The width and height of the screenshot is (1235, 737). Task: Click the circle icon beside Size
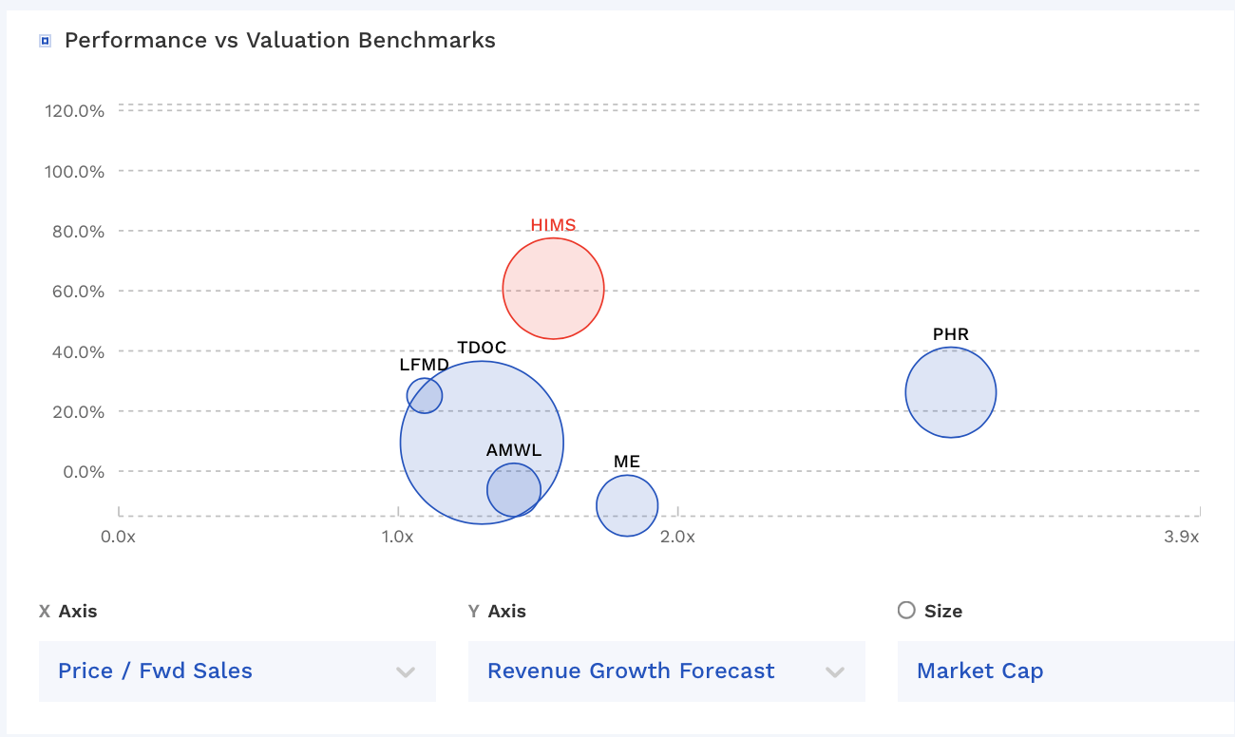point(906,611)
